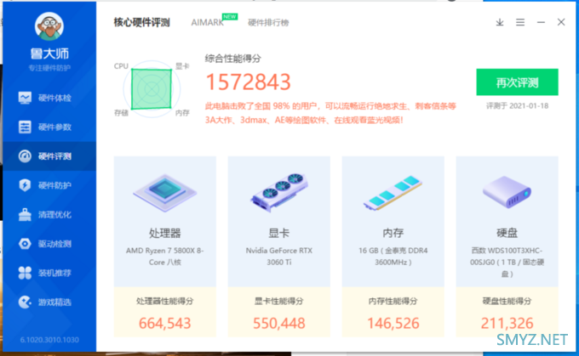This screenshot has width=579, height=356.
Task: Click the 装机推荐 four-leaf icon
Action: [25, 273]
